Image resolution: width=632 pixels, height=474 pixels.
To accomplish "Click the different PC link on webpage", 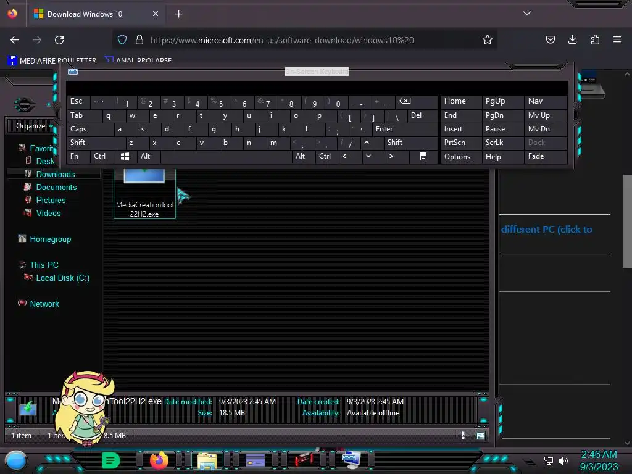I will [x=547, y=230].
